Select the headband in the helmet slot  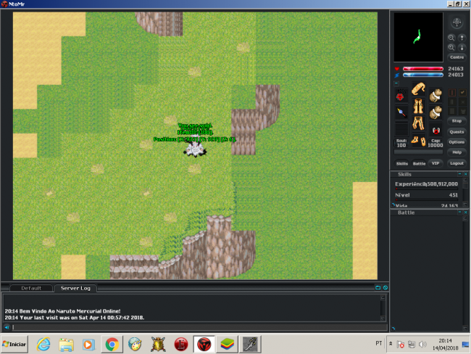[x=418, y=89]
